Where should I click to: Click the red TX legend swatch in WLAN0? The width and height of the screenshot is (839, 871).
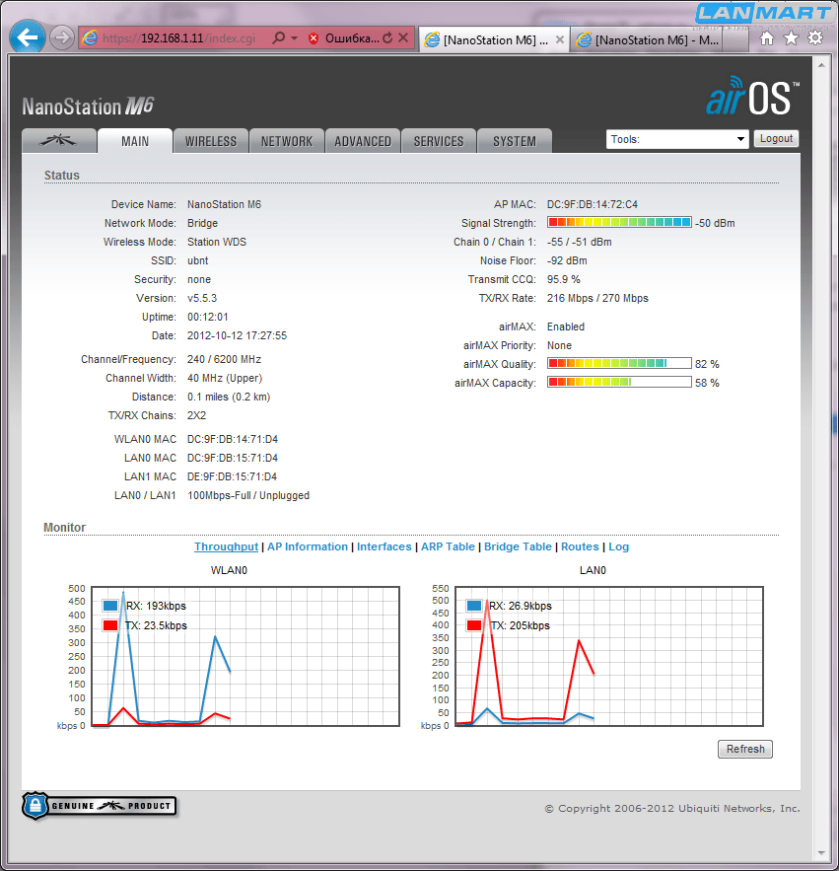click(110, 625)
